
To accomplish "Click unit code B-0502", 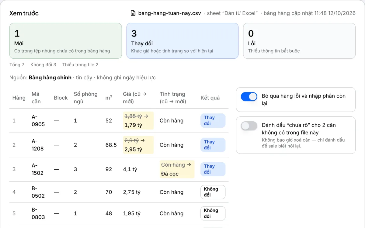I will [x=38, y=192].
